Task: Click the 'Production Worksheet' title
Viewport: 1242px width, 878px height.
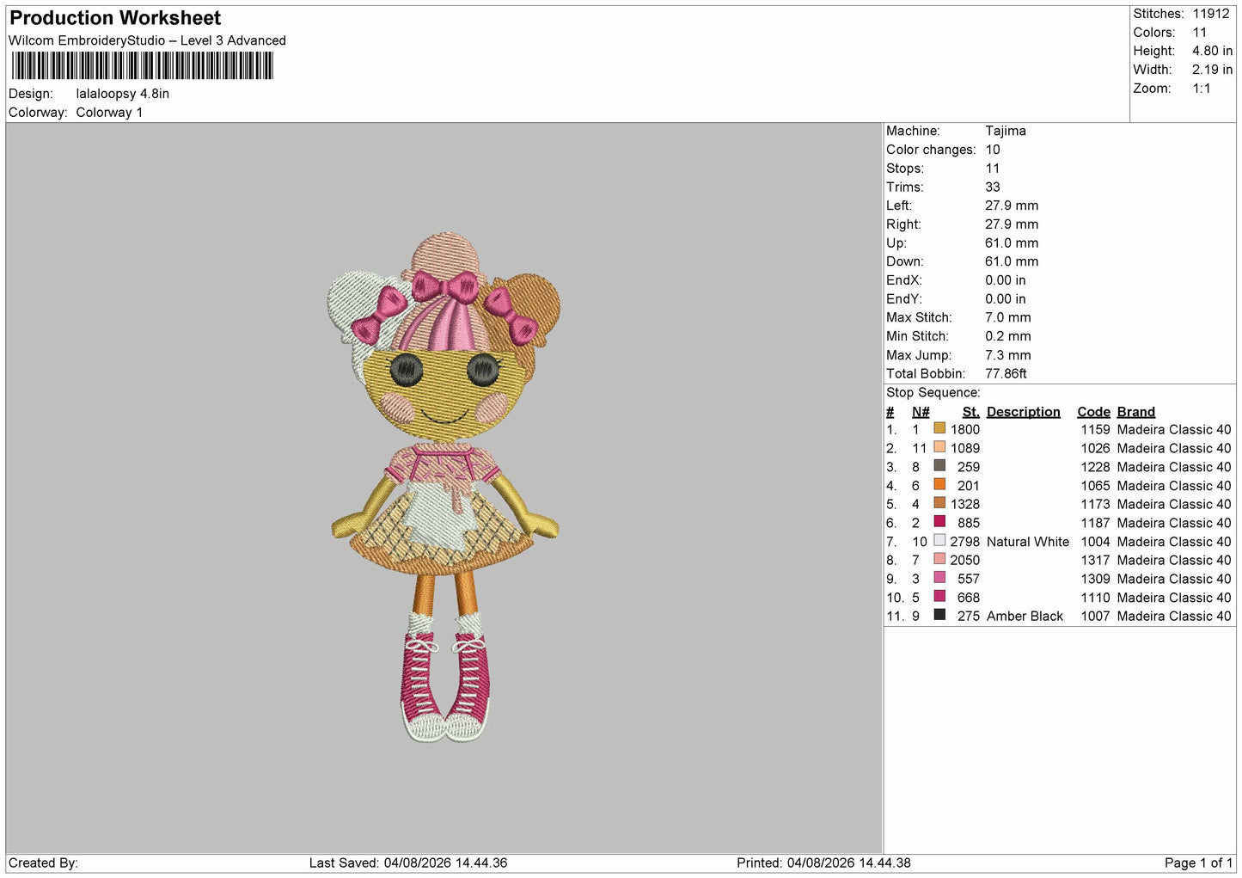Action: pos(115,18)
